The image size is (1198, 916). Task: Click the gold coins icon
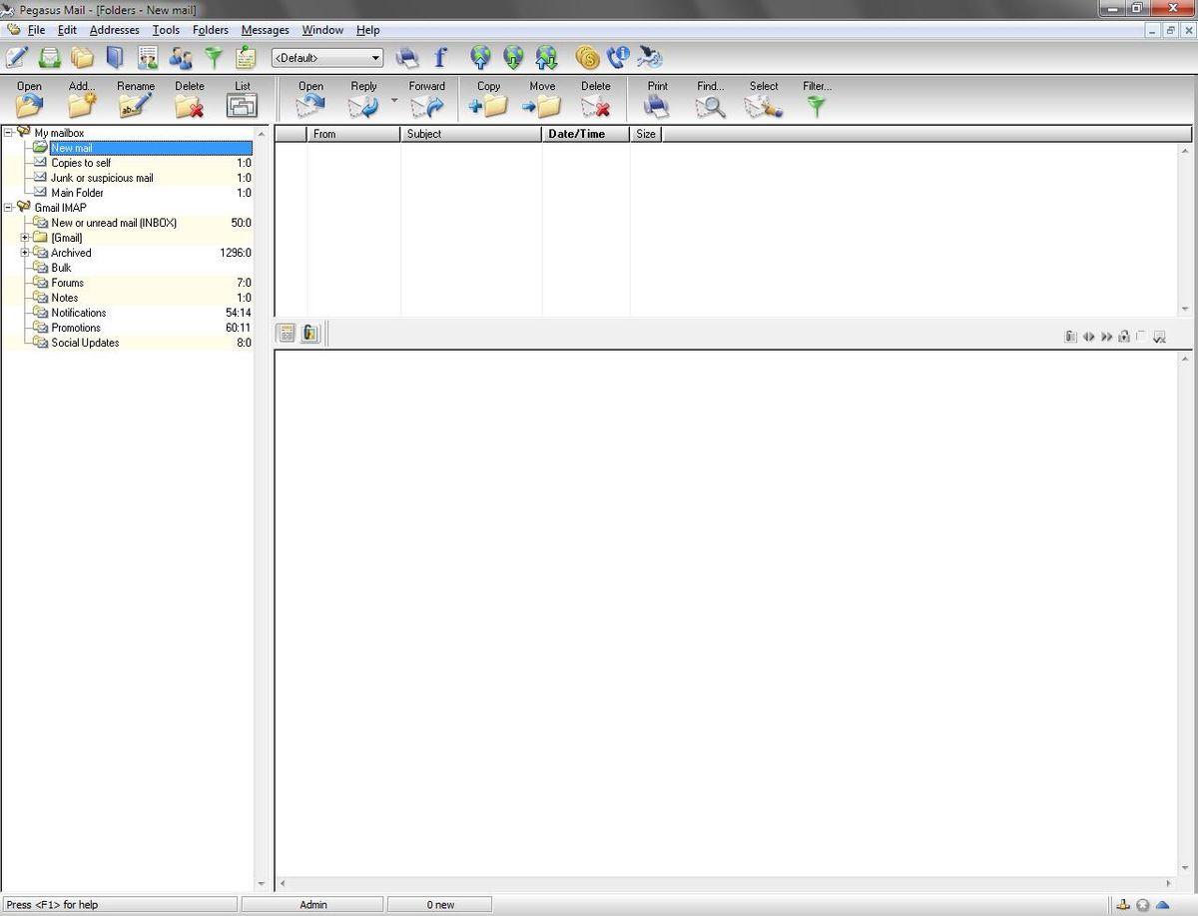click(587, 57)
